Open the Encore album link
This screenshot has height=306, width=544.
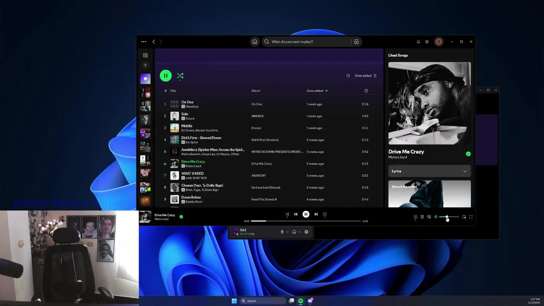(256, 128)
